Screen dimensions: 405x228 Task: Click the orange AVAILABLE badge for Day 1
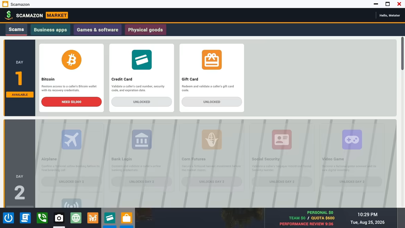pos(20,95)
